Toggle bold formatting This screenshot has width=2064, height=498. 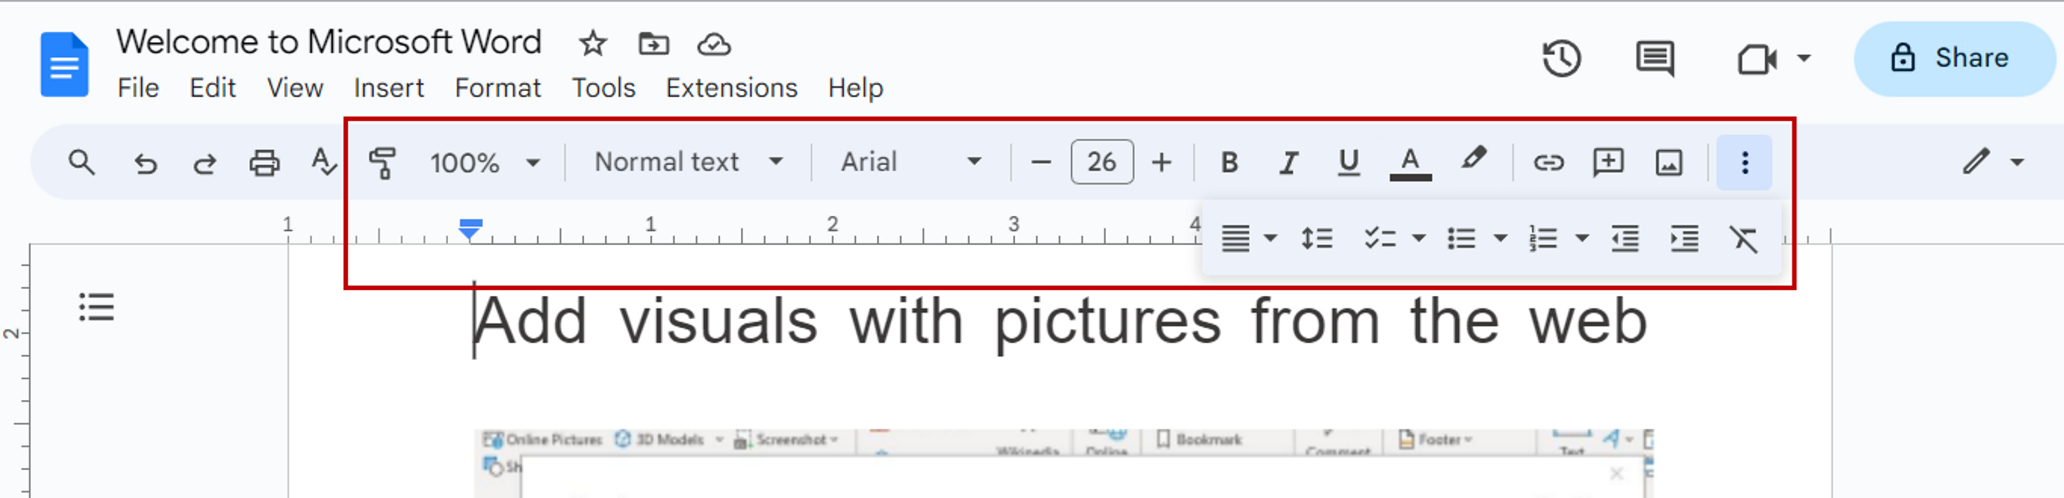point(1228,162)
